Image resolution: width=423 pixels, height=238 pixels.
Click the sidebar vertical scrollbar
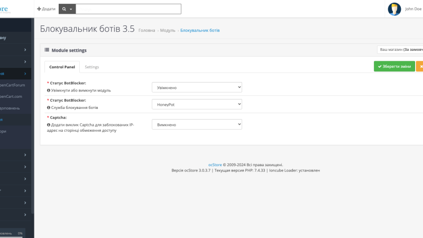[33, 116]
